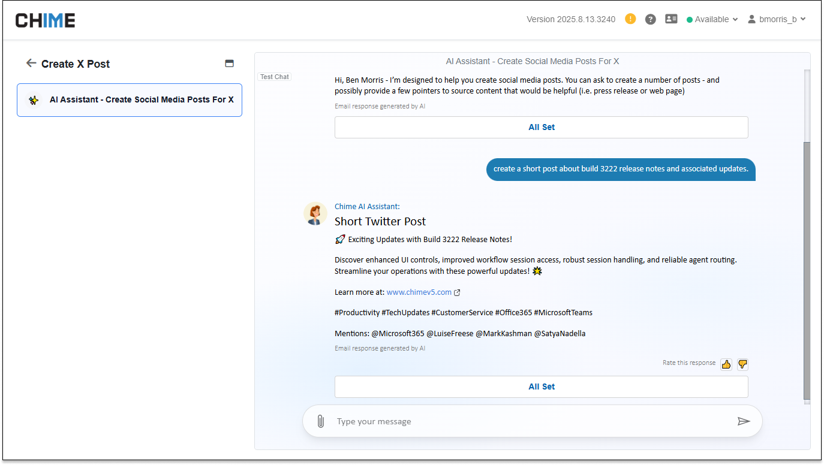Click the AI sparkle icon beside assistant name

[33, 99]
